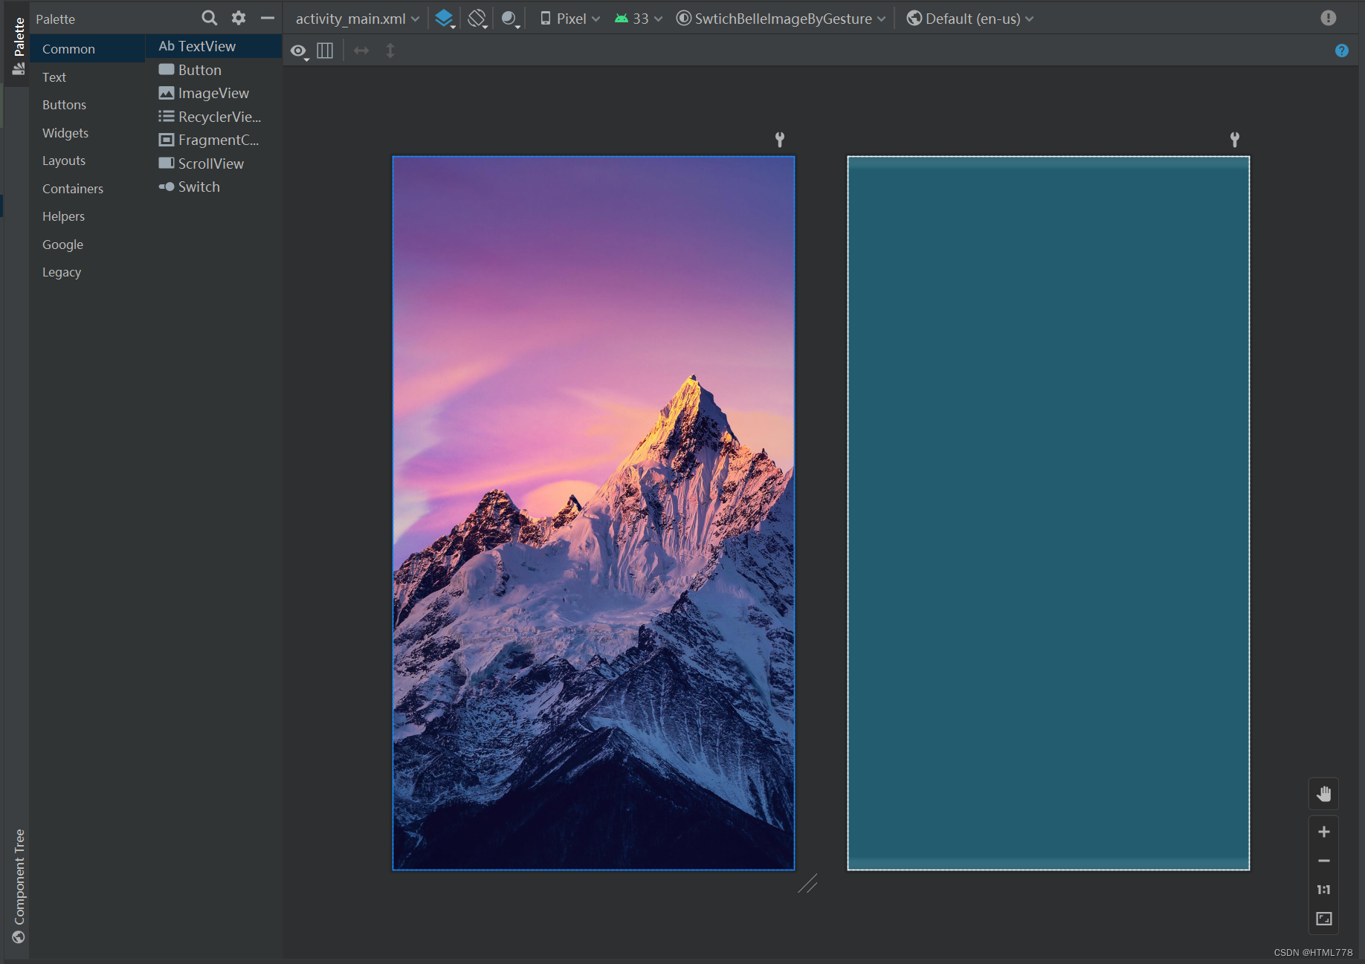Select the Containers palette category
Viewport: 1365px width, 964px height.
(87, 189)
